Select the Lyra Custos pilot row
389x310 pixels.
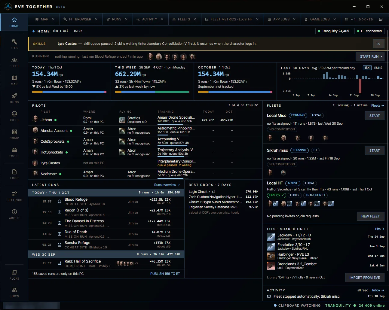145,163
